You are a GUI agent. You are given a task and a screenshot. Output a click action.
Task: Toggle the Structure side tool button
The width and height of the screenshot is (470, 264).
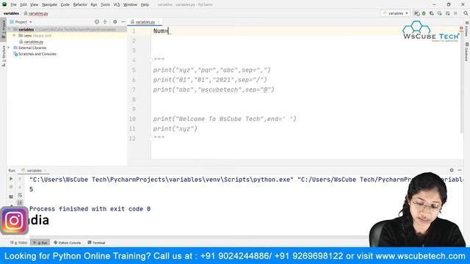click(x=3, y=56)
